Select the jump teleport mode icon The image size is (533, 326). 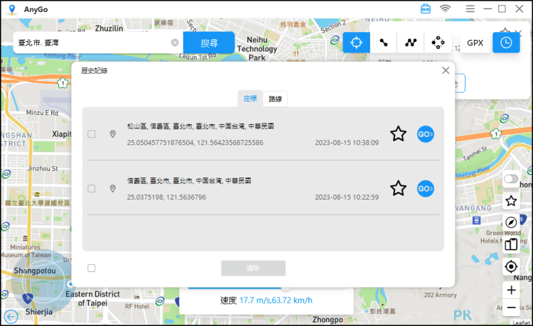438,43
